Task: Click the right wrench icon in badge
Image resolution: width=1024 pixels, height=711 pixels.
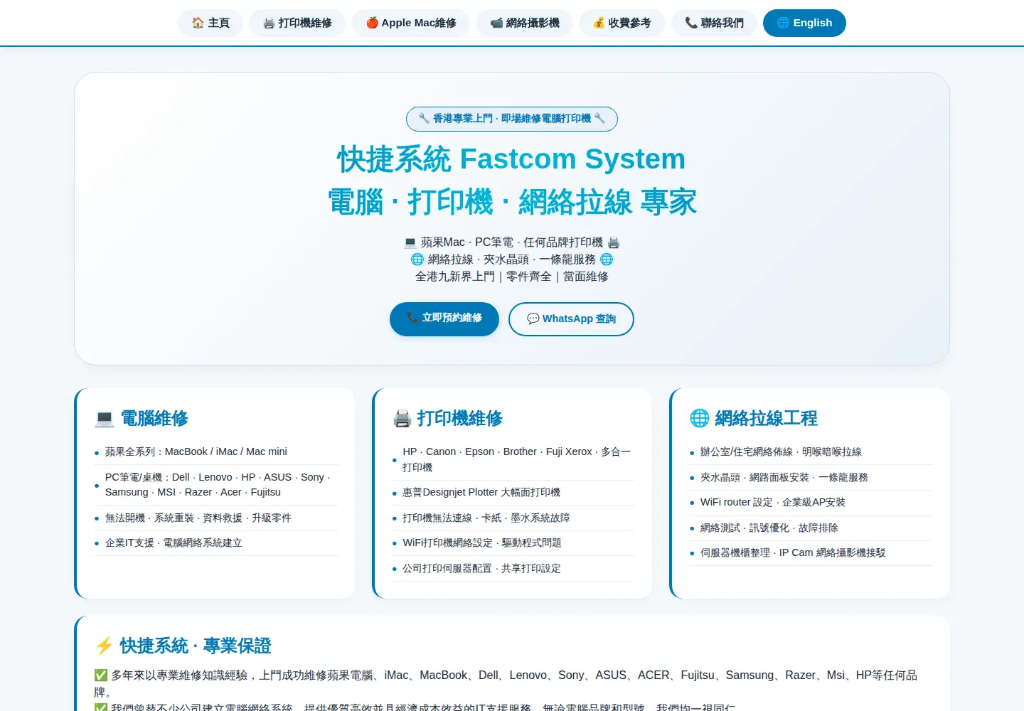Action: pyautogui.click(x=600, y=119)
